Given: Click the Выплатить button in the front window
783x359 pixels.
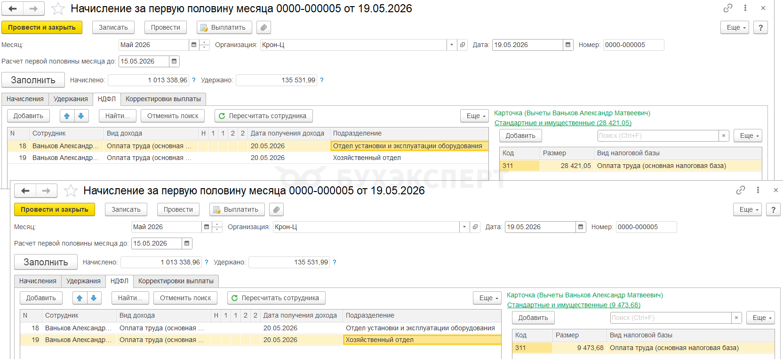Looking at the screenshot, I should point(237,209).
